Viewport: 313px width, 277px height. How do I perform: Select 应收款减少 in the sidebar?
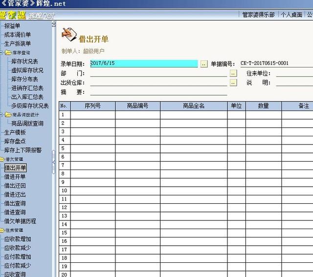(x=18, y=248)
